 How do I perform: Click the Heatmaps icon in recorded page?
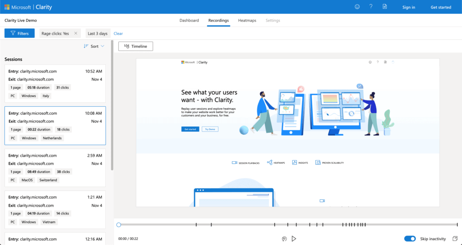[270, 163]
